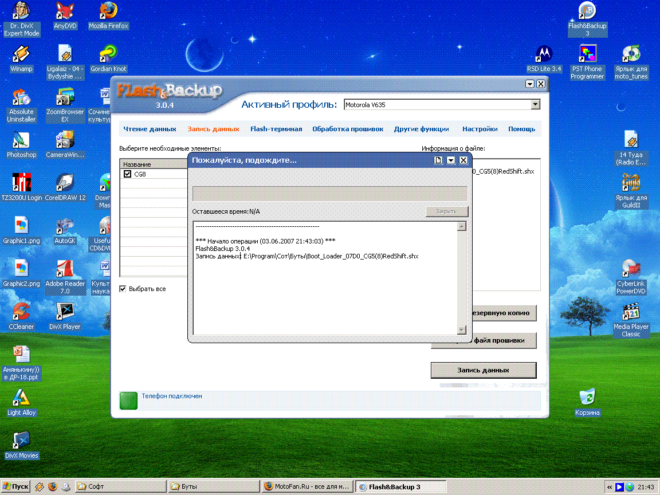Select the Mozilla Firefox desktop shortcut
This screenshot has height=495, width=660.
coord(108,15)
